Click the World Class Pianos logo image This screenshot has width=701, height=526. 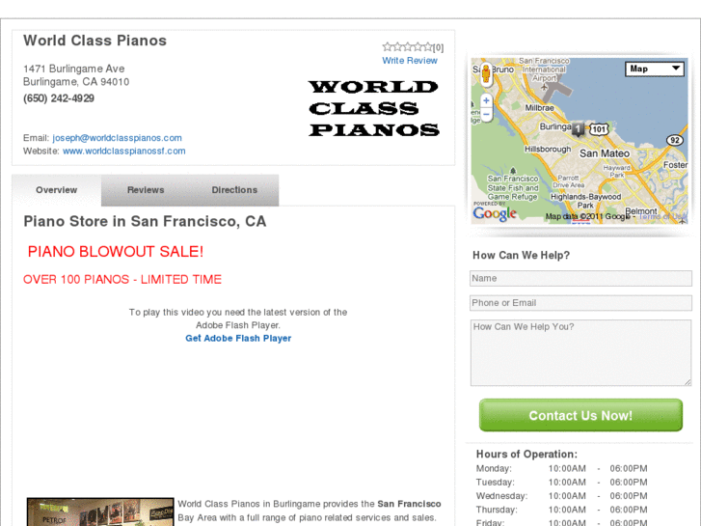tap(374, 108)
